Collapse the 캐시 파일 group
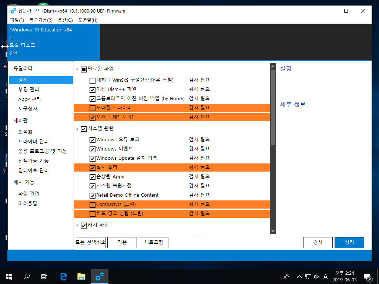379x284 pixels. 77,226
